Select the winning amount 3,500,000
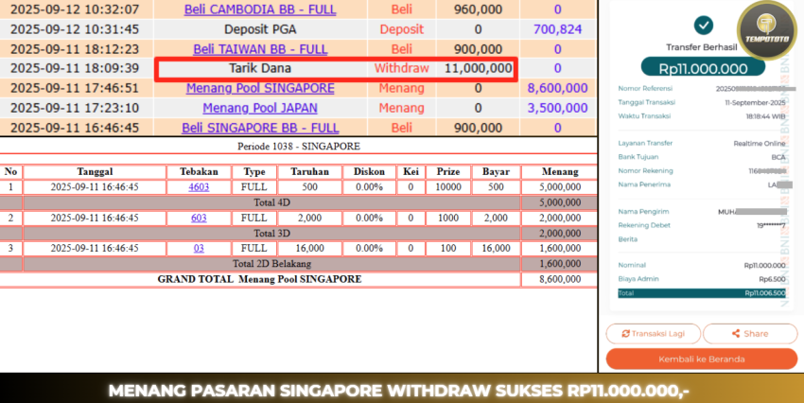 tap(557, 108)
